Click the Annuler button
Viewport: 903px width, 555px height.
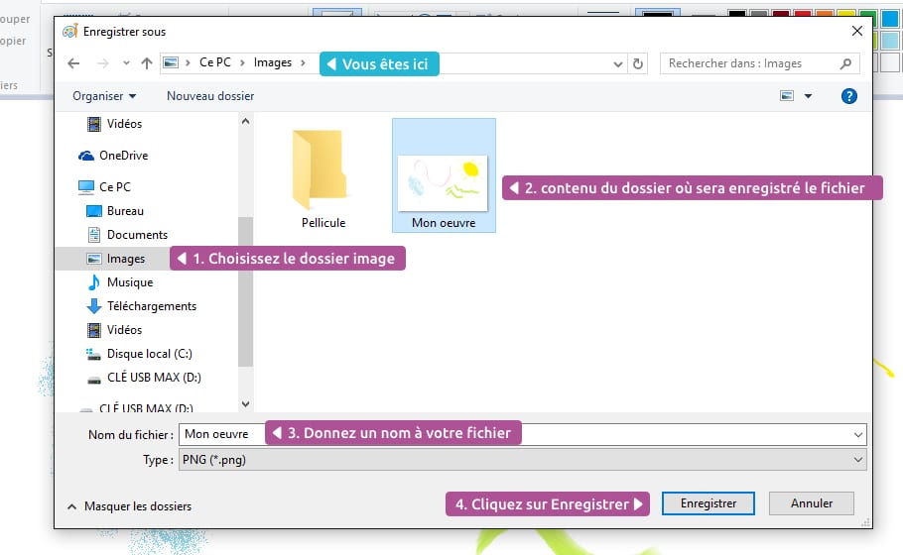pos(812,503)
